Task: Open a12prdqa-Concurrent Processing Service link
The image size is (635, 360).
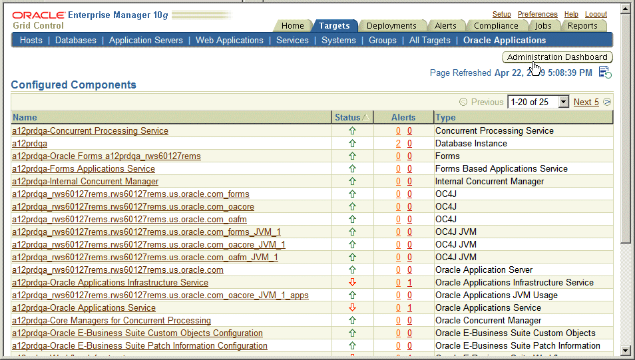Action: [90, 131]
